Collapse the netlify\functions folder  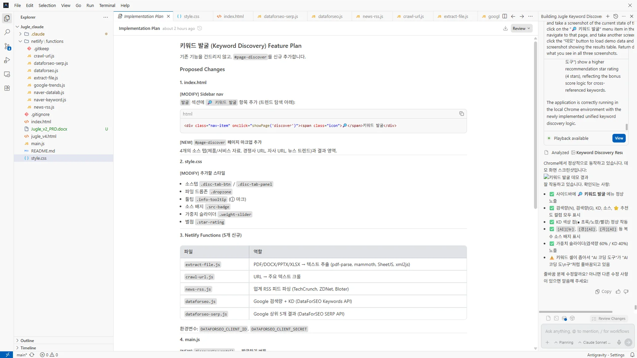coord(21,41)
